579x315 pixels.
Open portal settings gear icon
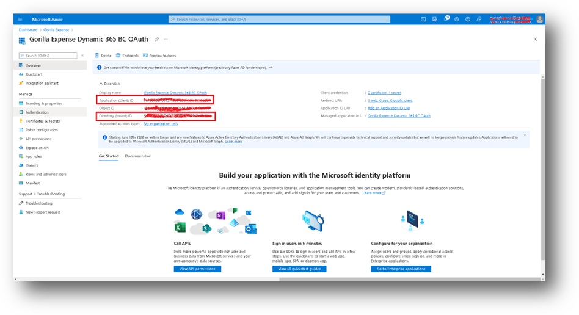click(457, 19)
